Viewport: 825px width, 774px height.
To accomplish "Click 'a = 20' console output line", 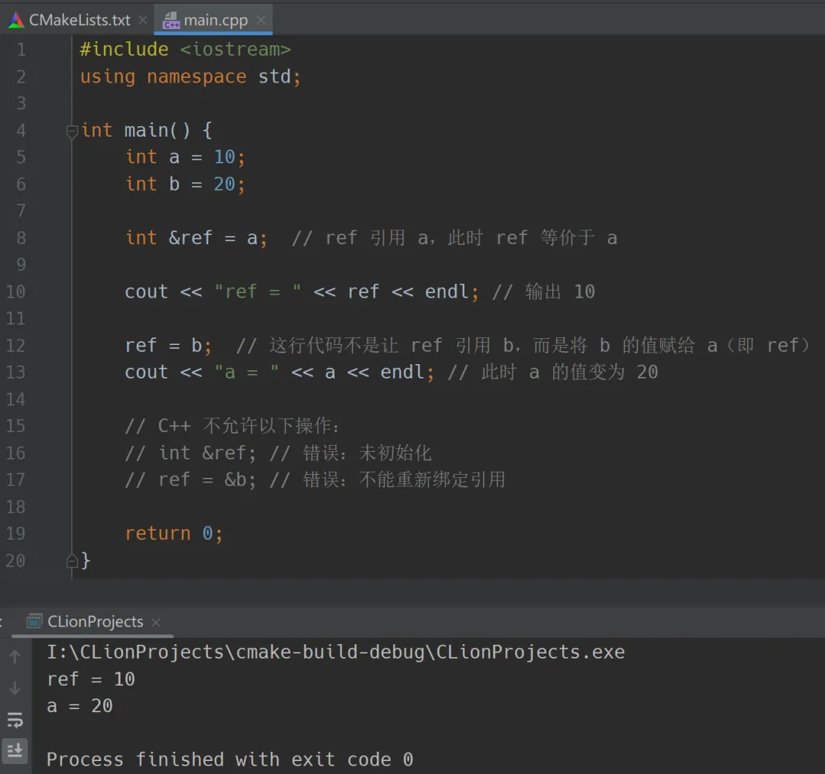I will point(79,706).
